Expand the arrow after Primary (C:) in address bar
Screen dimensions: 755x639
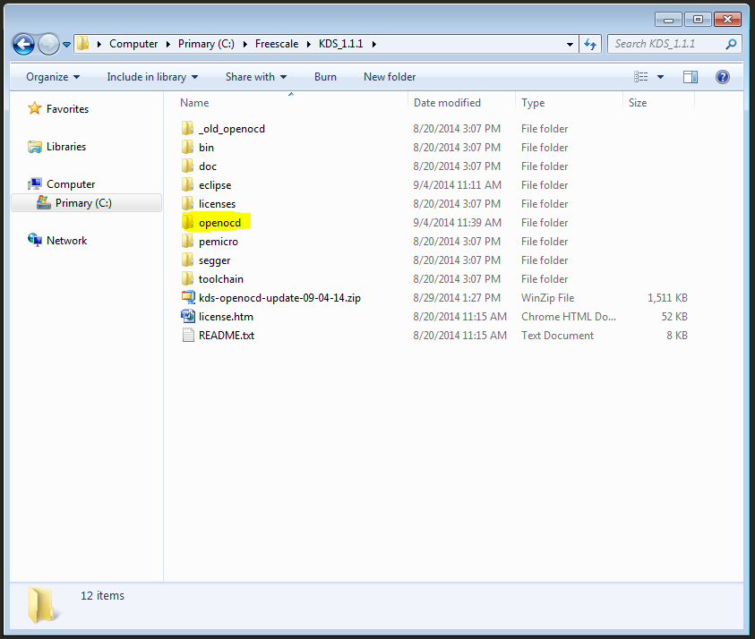(x=245, y=44)
